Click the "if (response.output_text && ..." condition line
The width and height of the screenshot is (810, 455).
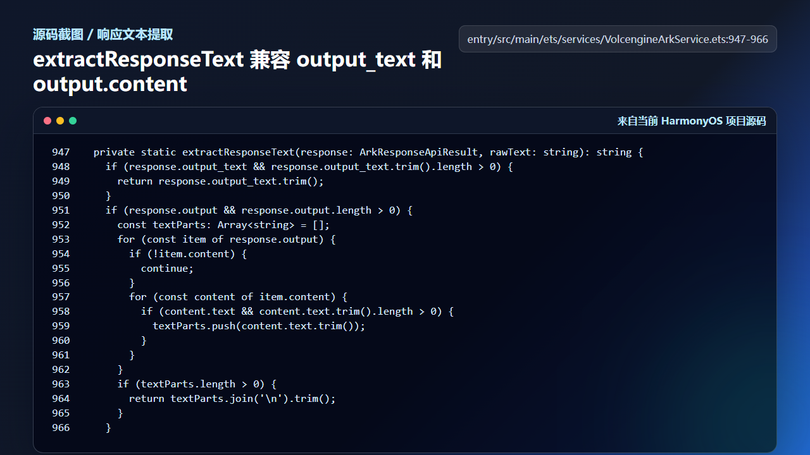tap(309, 167)
